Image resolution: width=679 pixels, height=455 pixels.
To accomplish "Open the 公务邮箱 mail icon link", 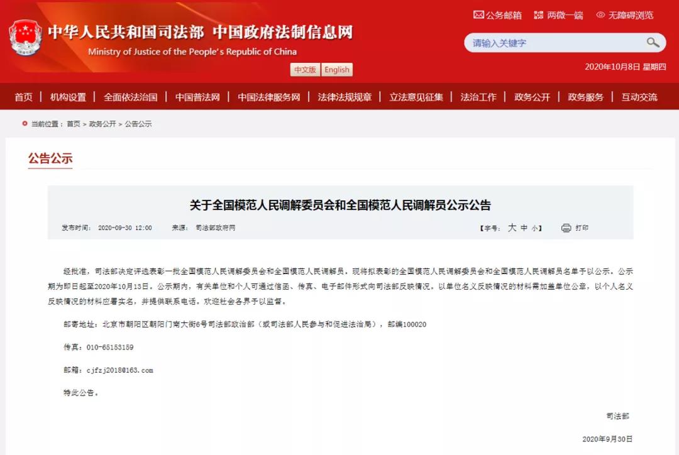I will click(478, 15).
